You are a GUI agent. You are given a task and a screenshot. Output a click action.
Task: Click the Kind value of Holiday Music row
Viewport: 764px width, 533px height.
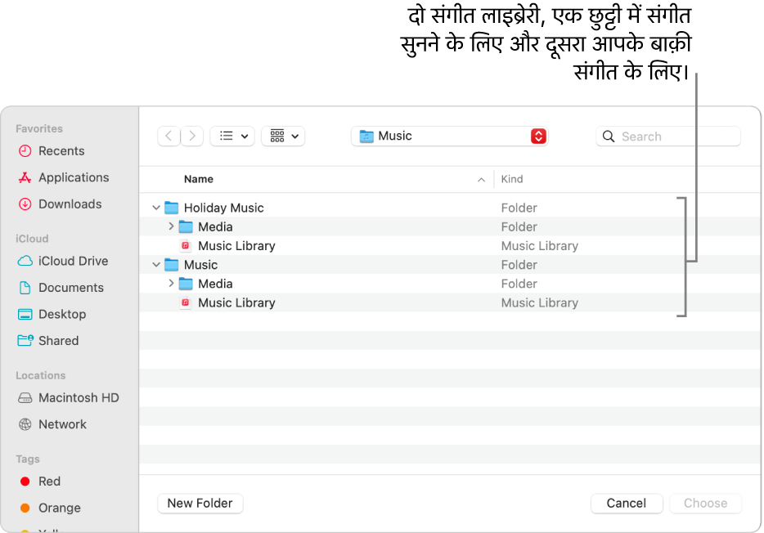pyautogui.click(x=519, y=208)
